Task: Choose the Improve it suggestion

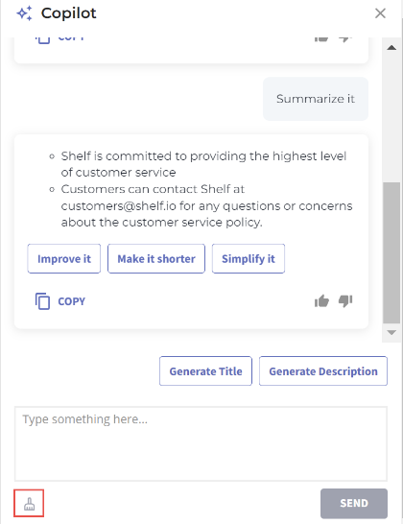Action: 64,259
